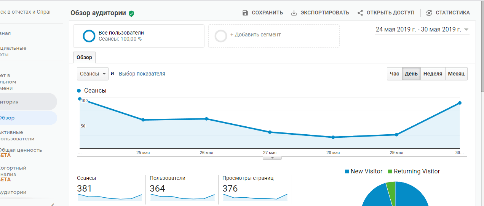484x206 pixels.
Task: Click the 26 мая data point on chart
Action: pos(206,119)
